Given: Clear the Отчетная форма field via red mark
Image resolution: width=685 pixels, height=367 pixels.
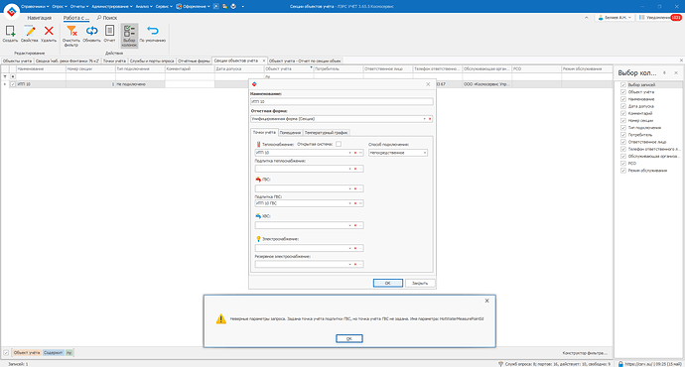Looking at the screenshot, I should [x=430, y=119].
